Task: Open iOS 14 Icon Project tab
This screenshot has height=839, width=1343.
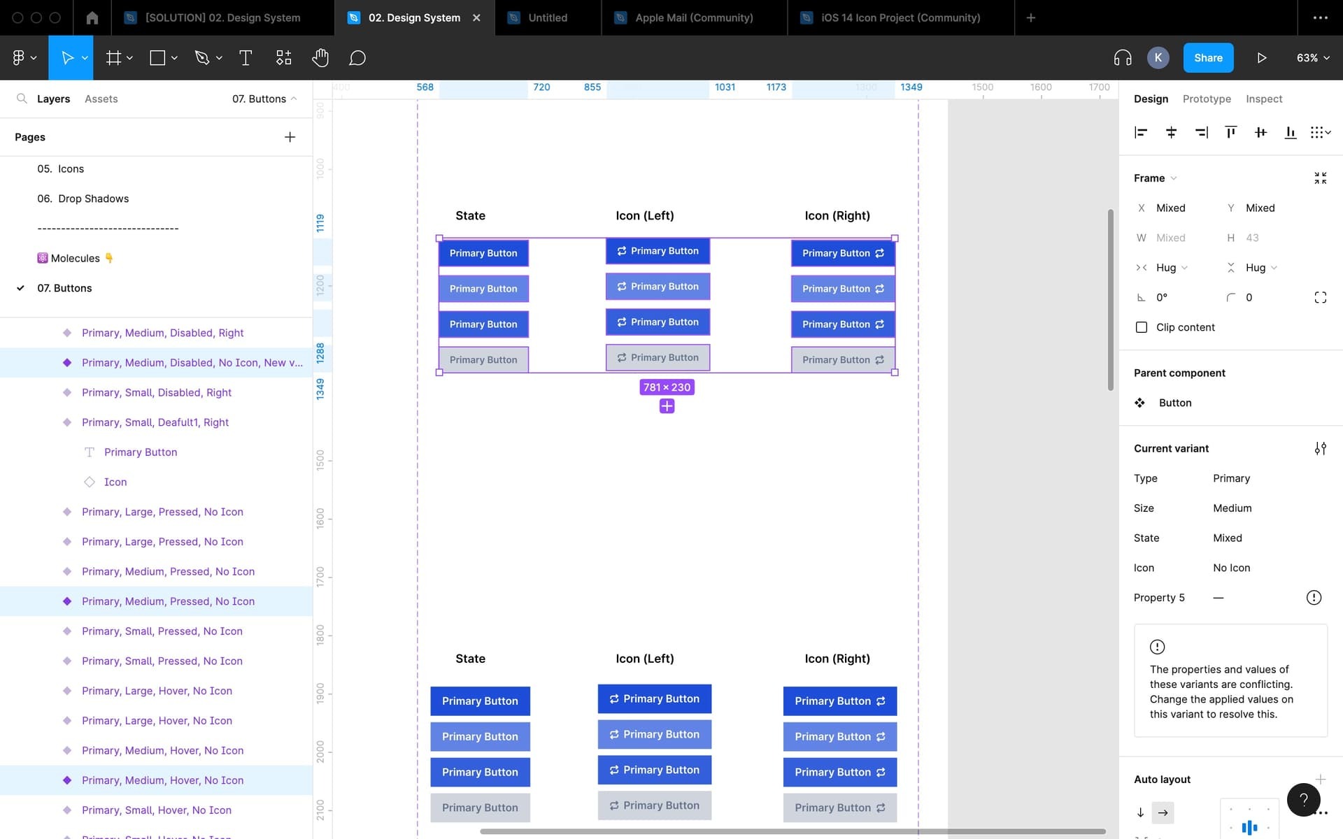Action: click(x=900, y=17)
